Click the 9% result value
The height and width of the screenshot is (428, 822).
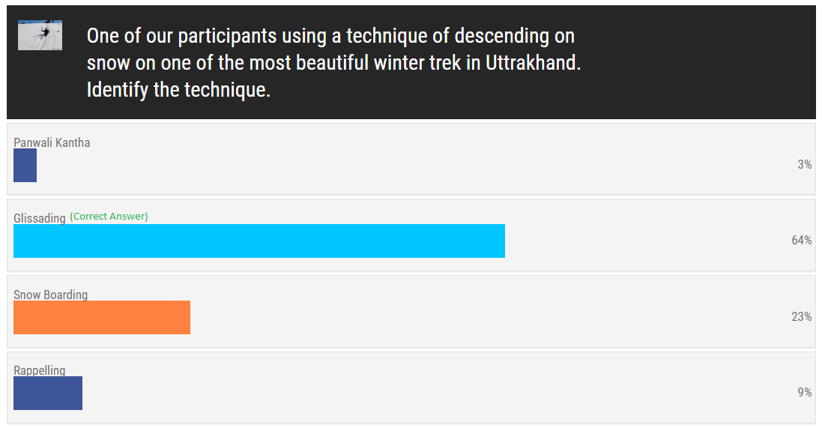(805, 392)
